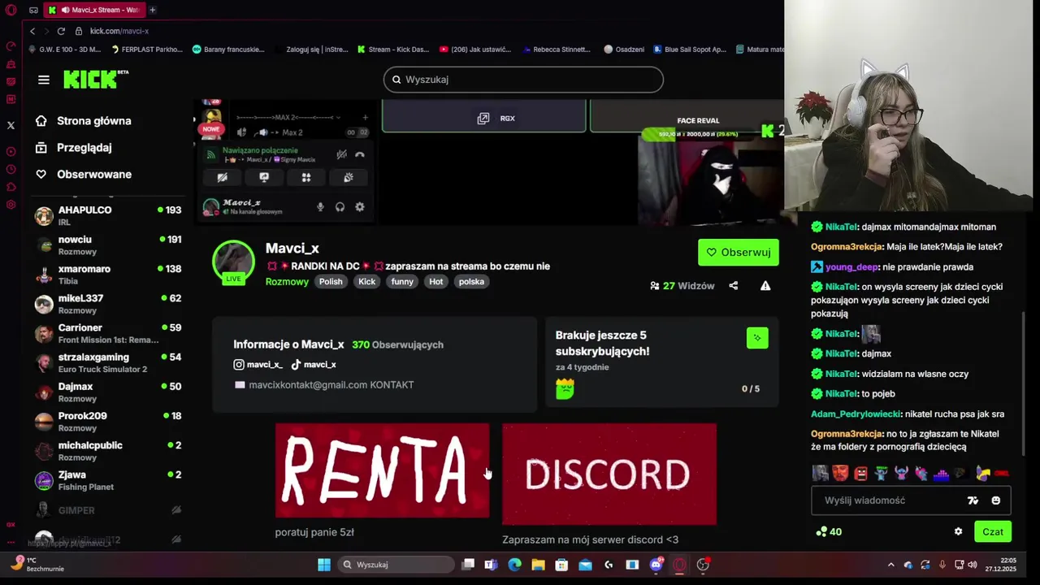This screenshot has width=1040, height=585.
Task: Open FERPLAST Parkho... bookmark
Action: click(147, 50)
